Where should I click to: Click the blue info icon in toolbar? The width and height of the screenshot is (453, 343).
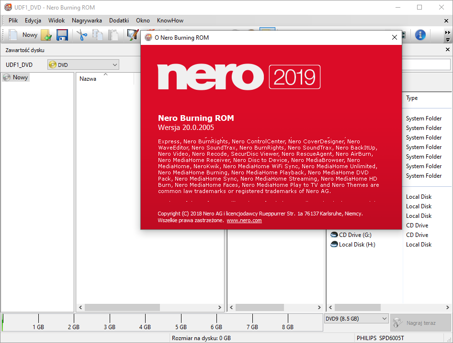pyautogui.click(x=420, y=35)
